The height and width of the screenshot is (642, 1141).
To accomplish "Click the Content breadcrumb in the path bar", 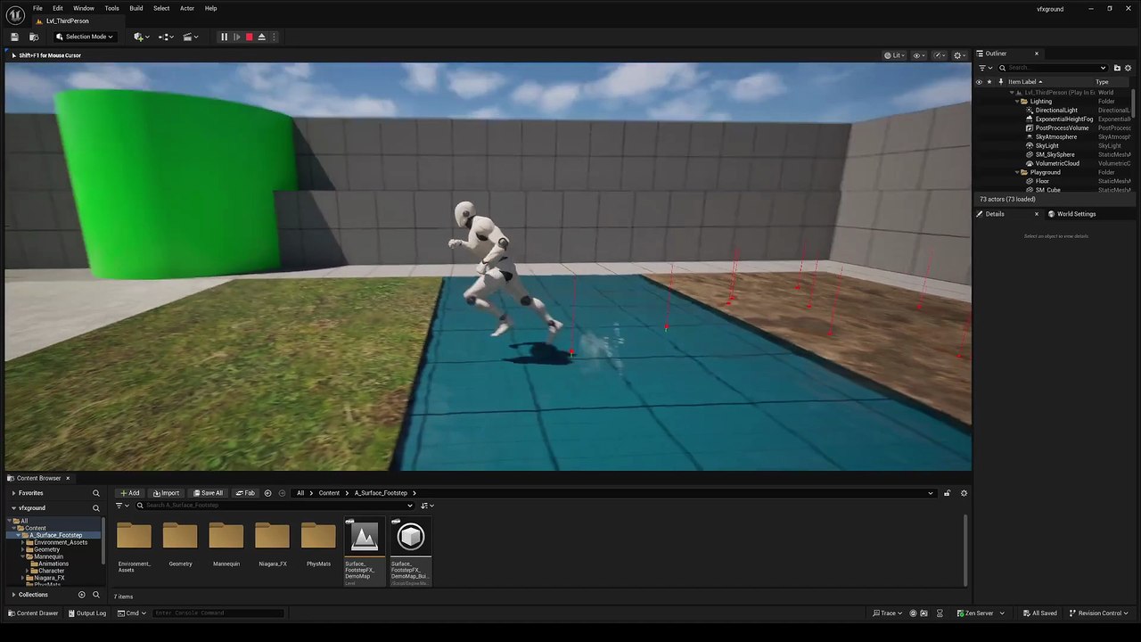I will (329, 493).
